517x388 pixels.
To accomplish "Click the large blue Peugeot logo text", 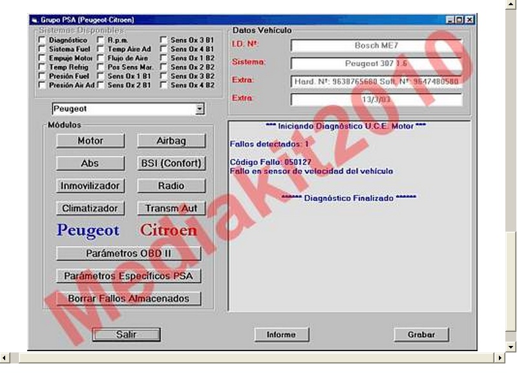I will point(88,230).
